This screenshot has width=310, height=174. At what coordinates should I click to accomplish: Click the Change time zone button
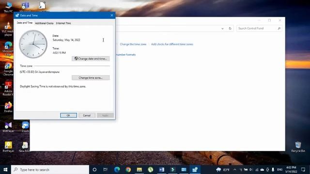click(x=91, y=78)
